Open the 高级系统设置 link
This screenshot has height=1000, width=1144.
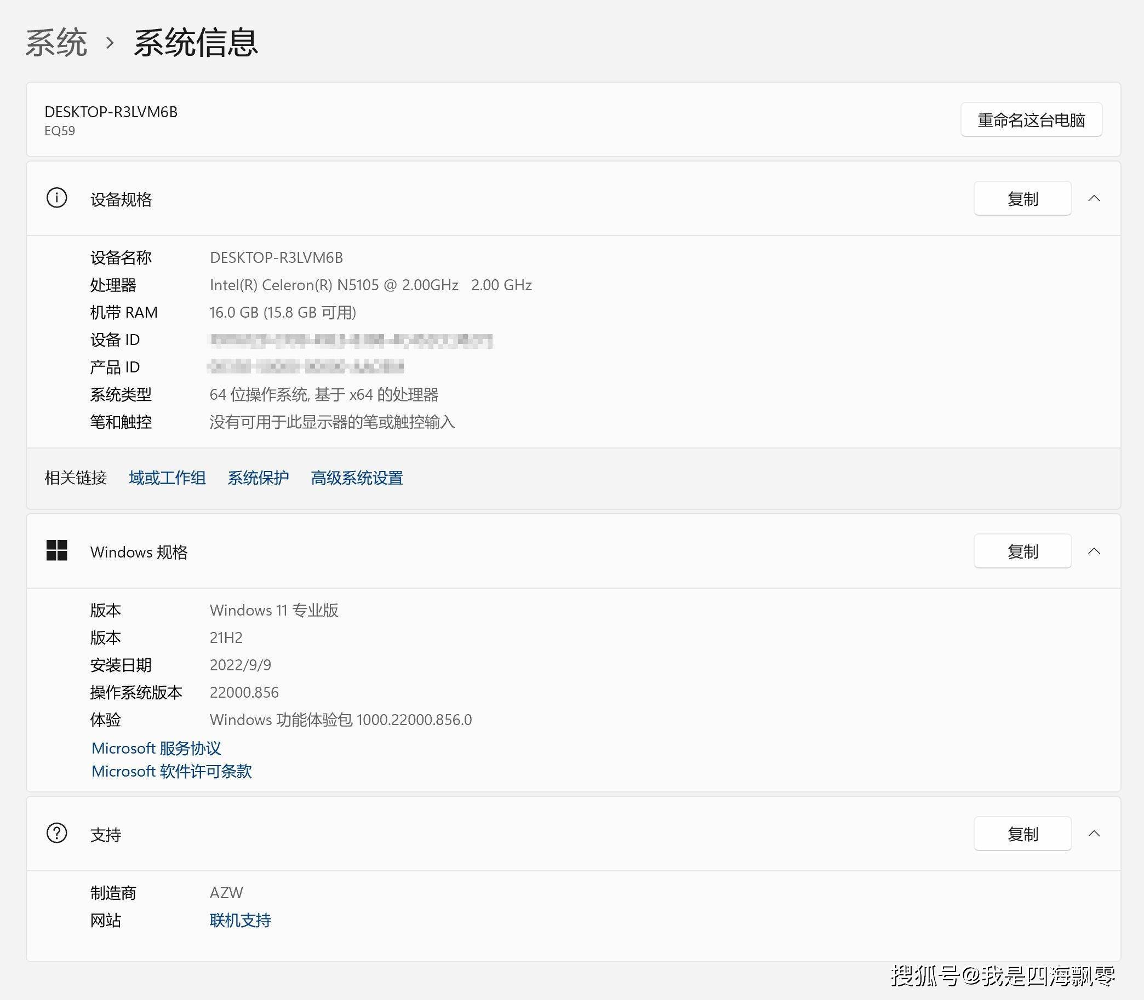click(357, 478)
